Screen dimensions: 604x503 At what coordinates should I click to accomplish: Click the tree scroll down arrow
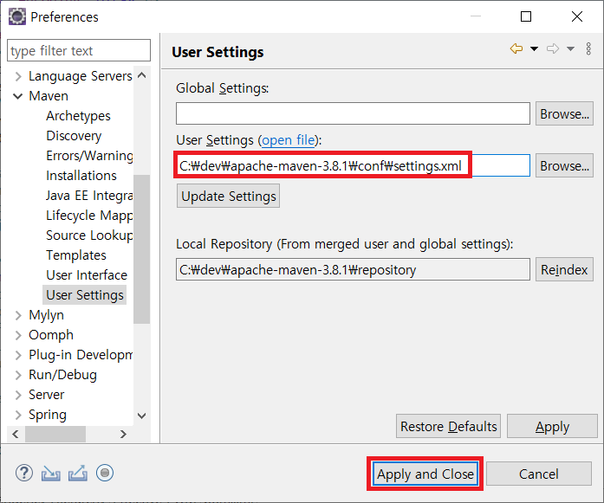click(x=142, y=416)
